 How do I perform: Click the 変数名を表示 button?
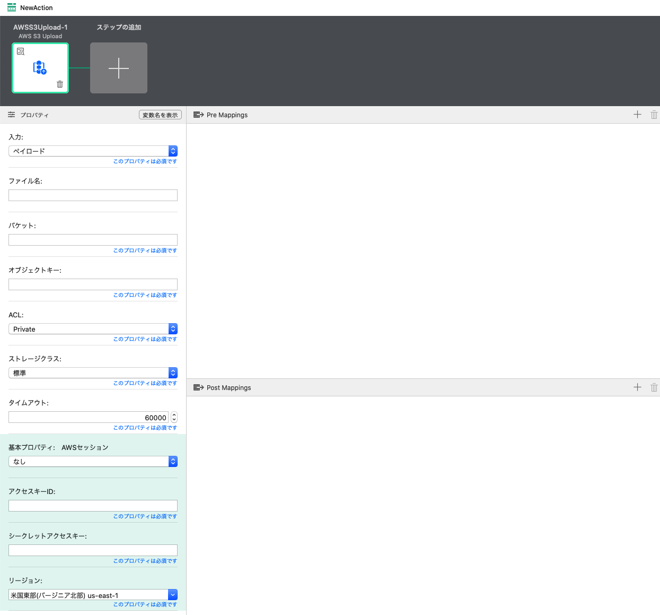pyautogui.click(x=160, y=114)
